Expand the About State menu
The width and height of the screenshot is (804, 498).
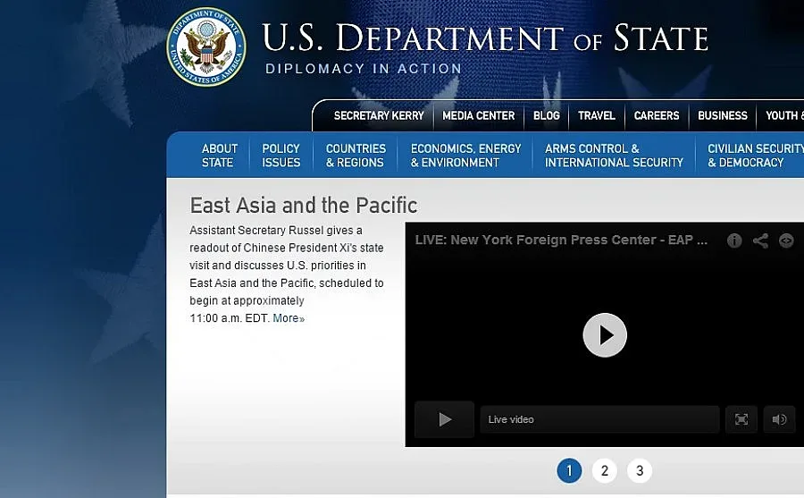pos(219,156)
